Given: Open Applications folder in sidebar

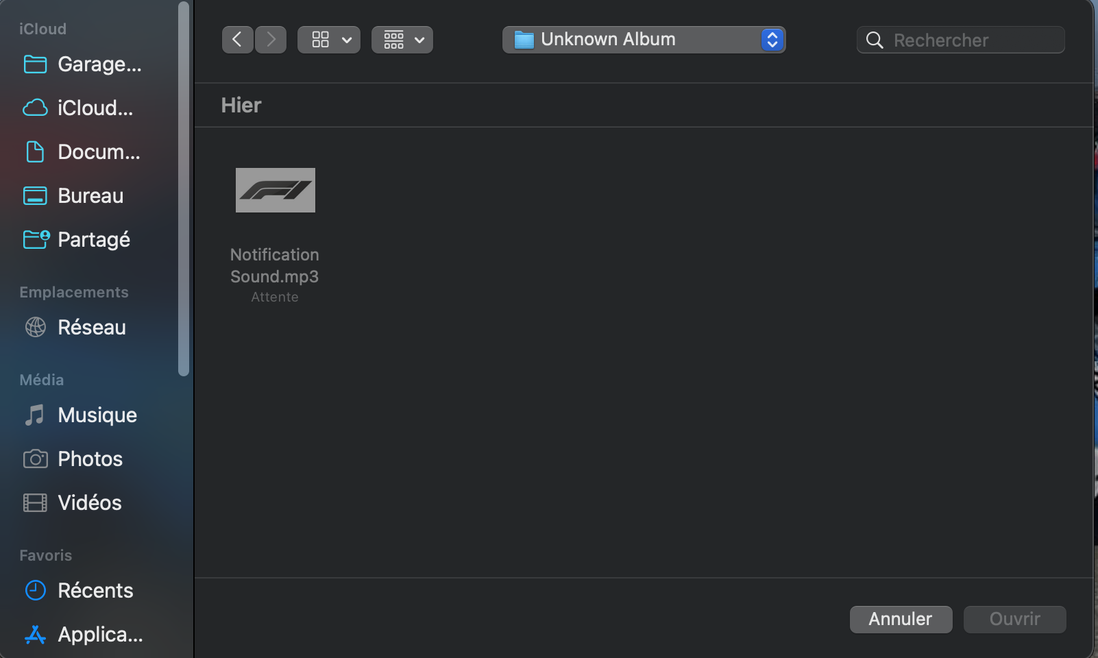Looking at the screenshot, I should coord(83,635).
